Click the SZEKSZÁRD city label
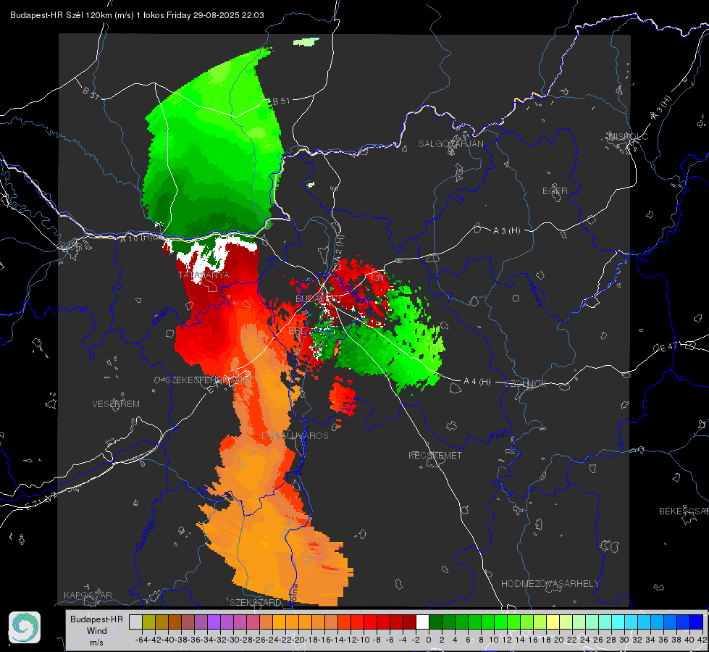 click(256, 602)
